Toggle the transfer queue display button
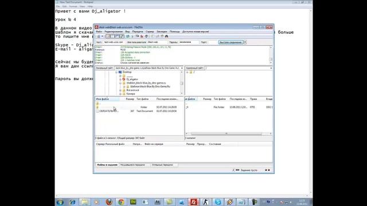 122,36
